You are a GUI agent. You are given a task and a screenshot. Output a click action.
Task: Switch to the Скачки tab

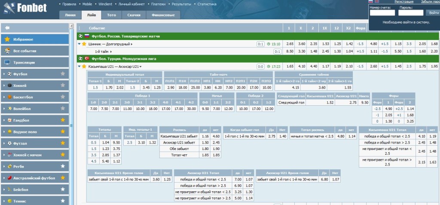click(x=134, y=15)
